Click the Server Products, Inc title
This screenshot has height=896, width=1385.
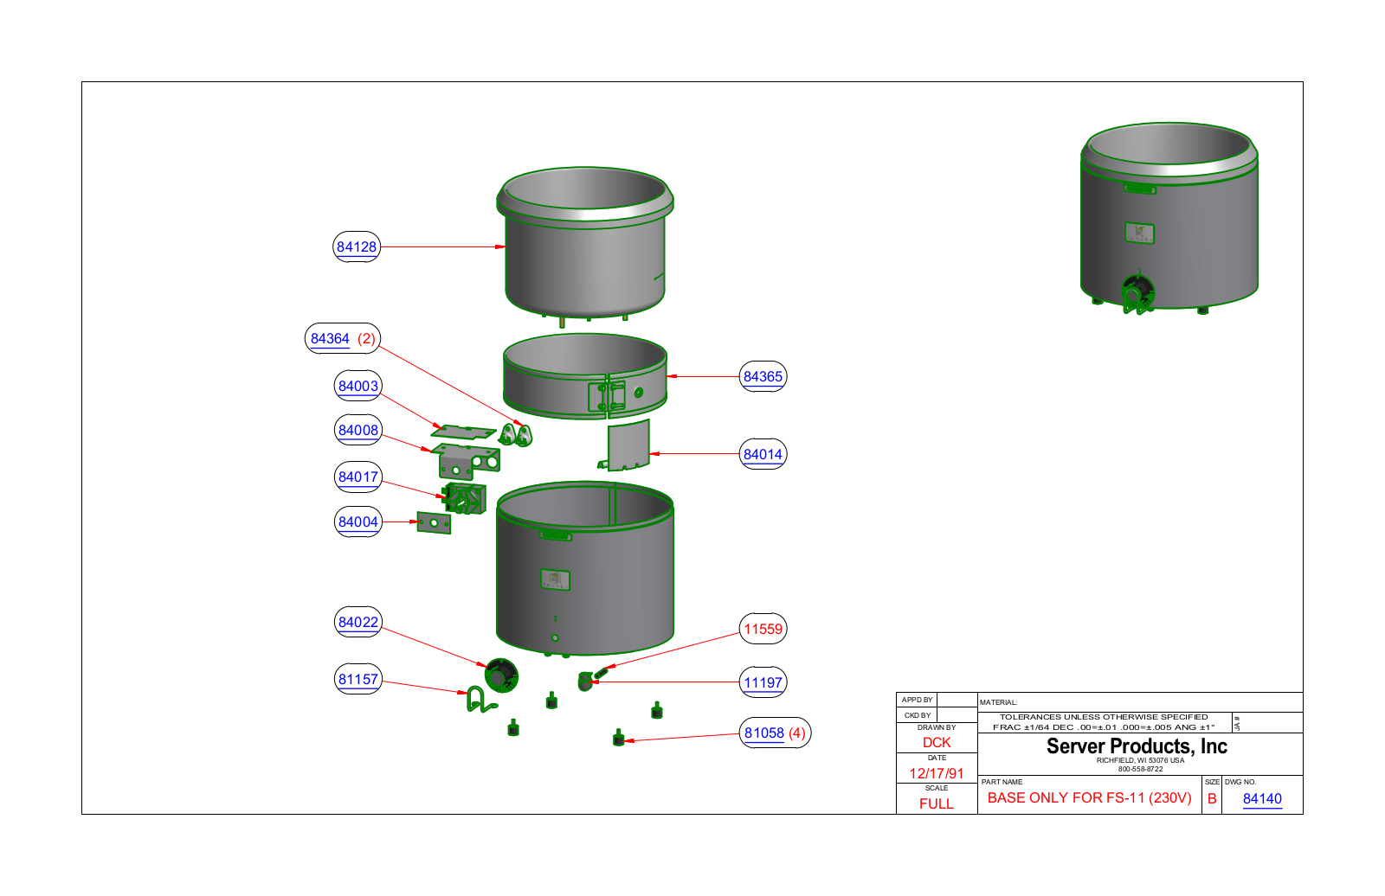[x=1137, y=746]
